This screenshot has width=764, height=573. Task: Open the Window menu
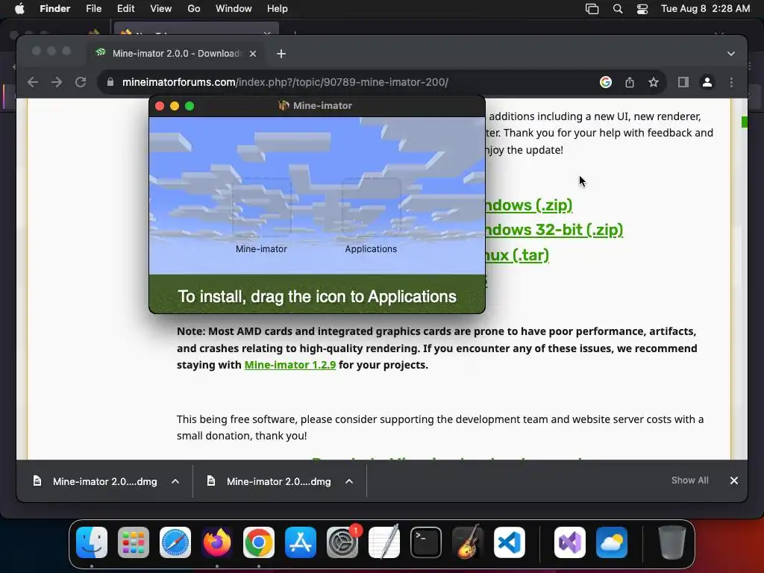point(234,9)
